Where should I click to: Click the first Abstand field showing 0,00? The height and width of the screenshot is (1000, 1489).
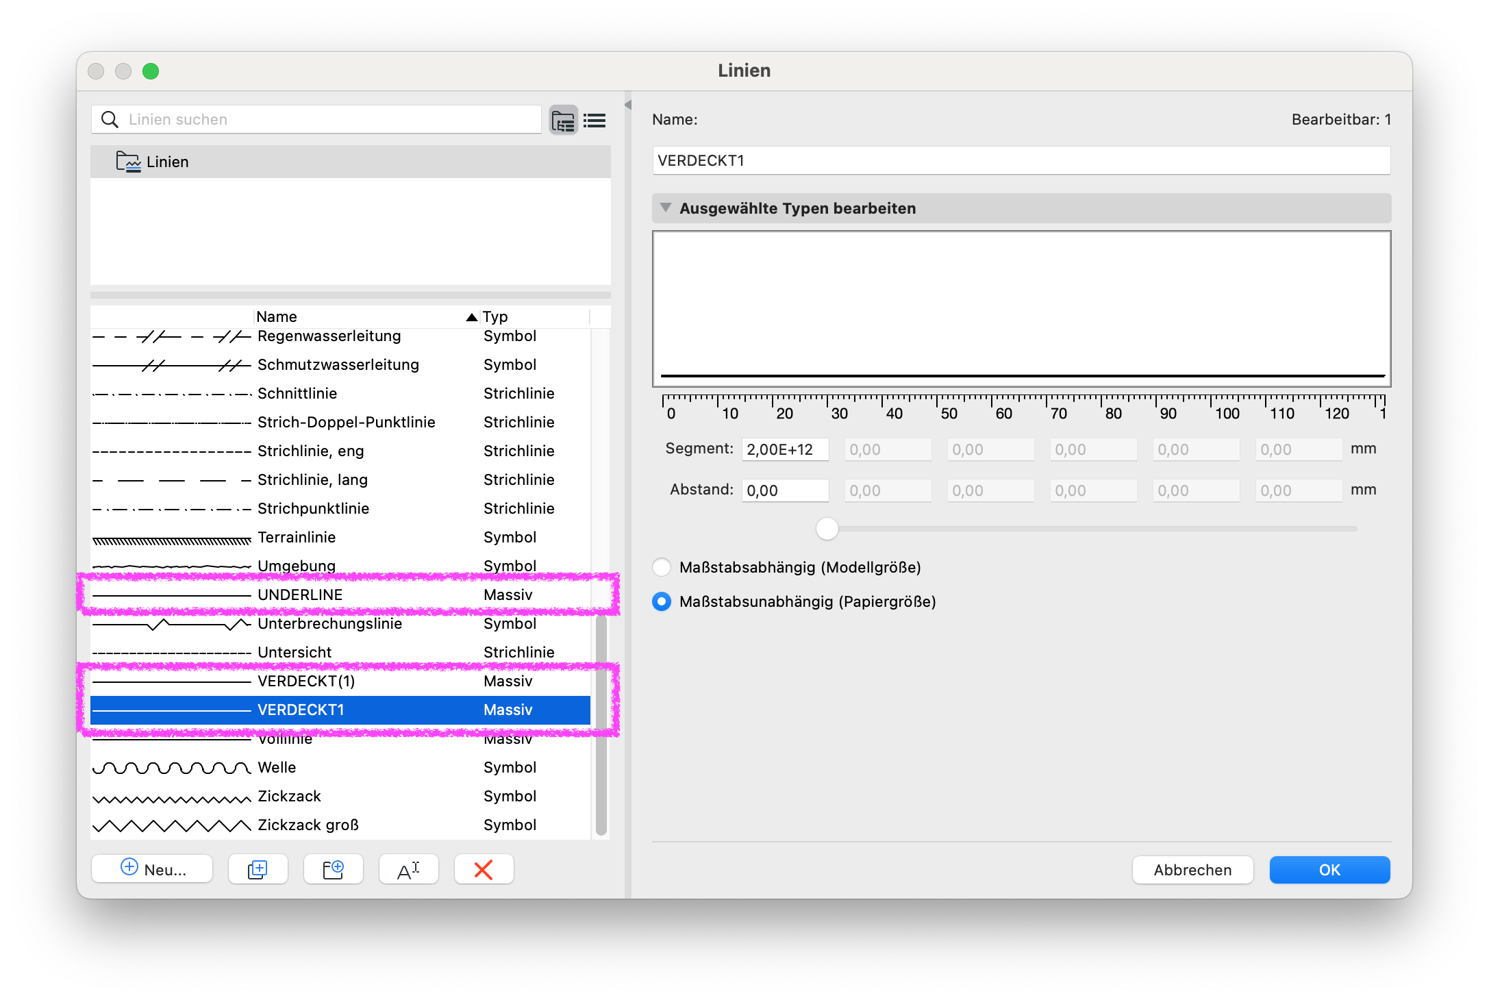click(x=786, y=490)
